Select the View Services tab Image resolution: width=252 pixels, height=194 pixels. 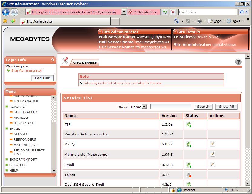coord(85,63)
